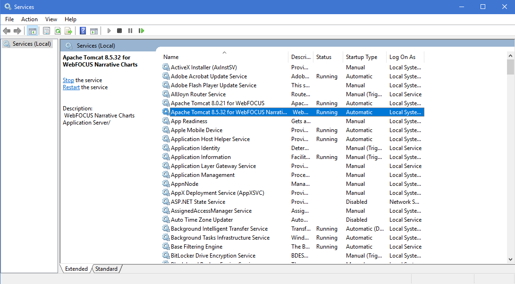Image resolution: width=515 pixels, height=284 pixels.
Task: Click the scrollbar down arrow in the services list
Action: [x=510, y=259]
